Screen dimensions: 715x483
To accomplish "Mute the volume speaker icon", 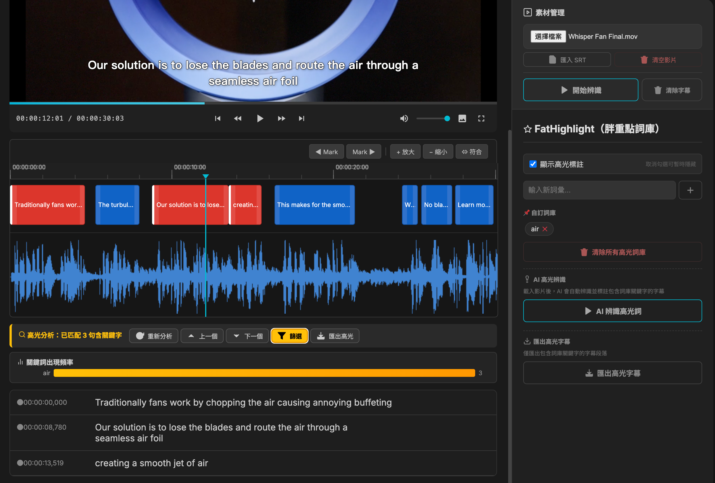I will 404,118.
